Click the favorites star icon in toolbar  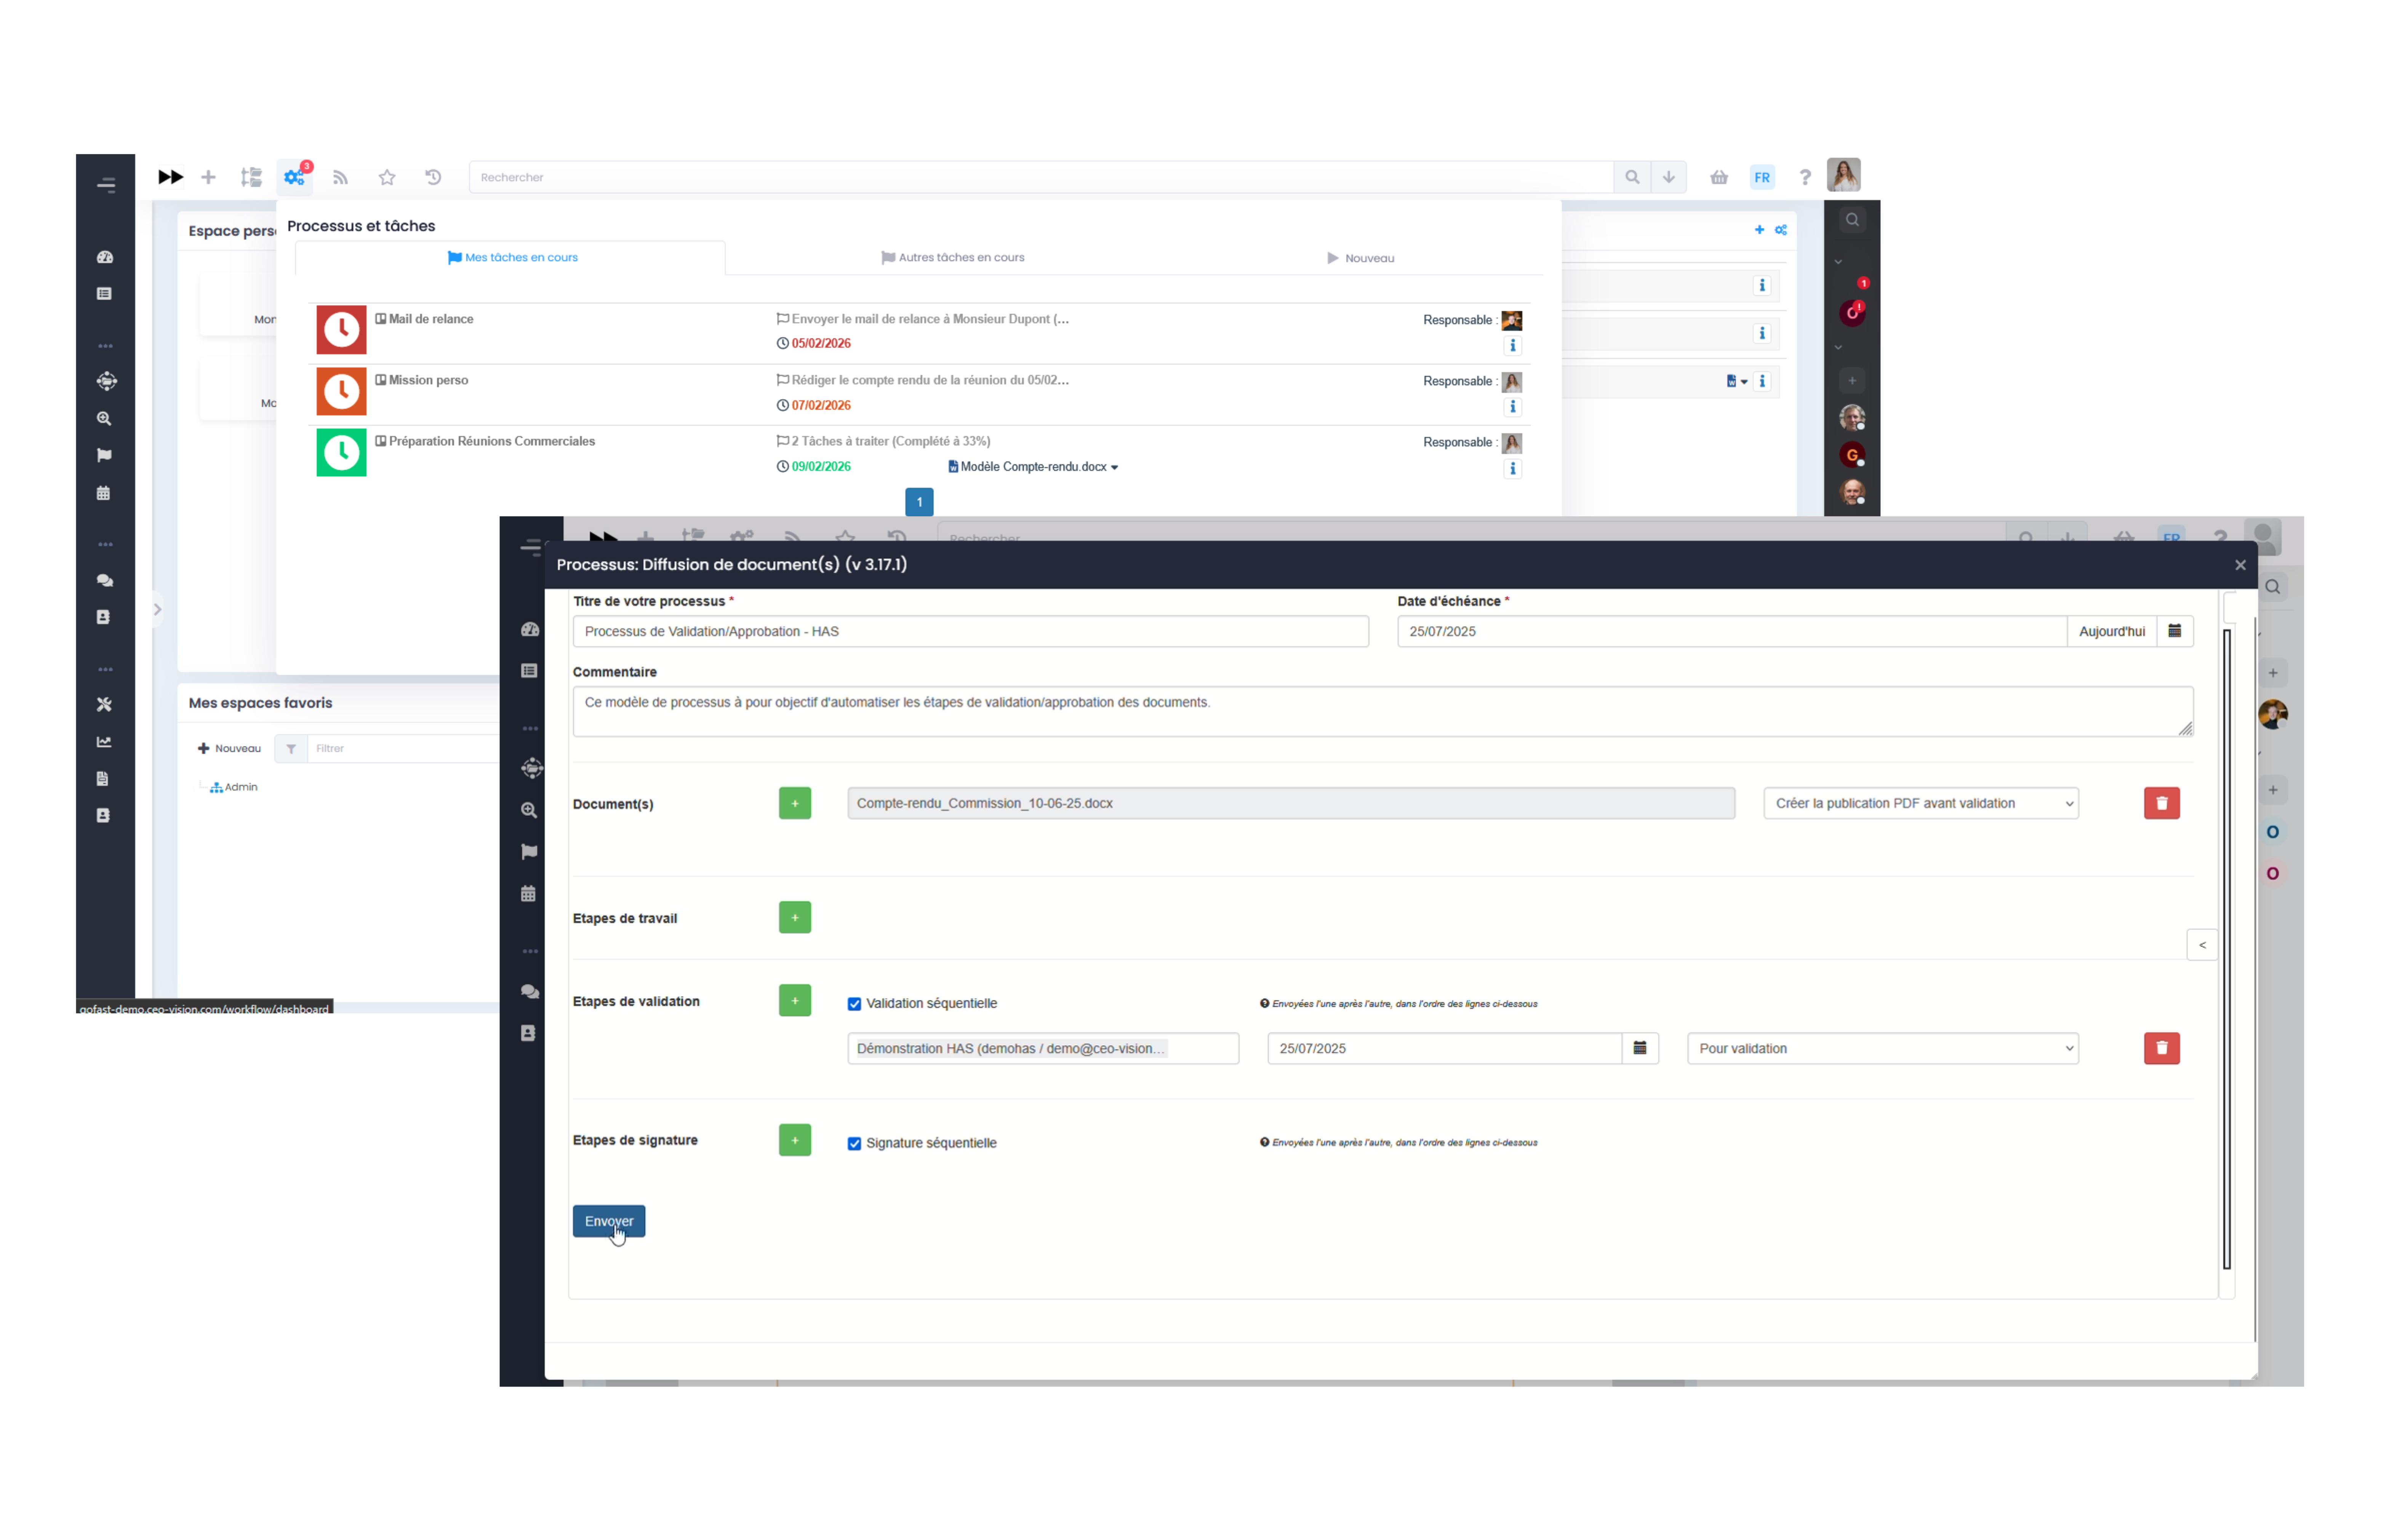point(387,177)
